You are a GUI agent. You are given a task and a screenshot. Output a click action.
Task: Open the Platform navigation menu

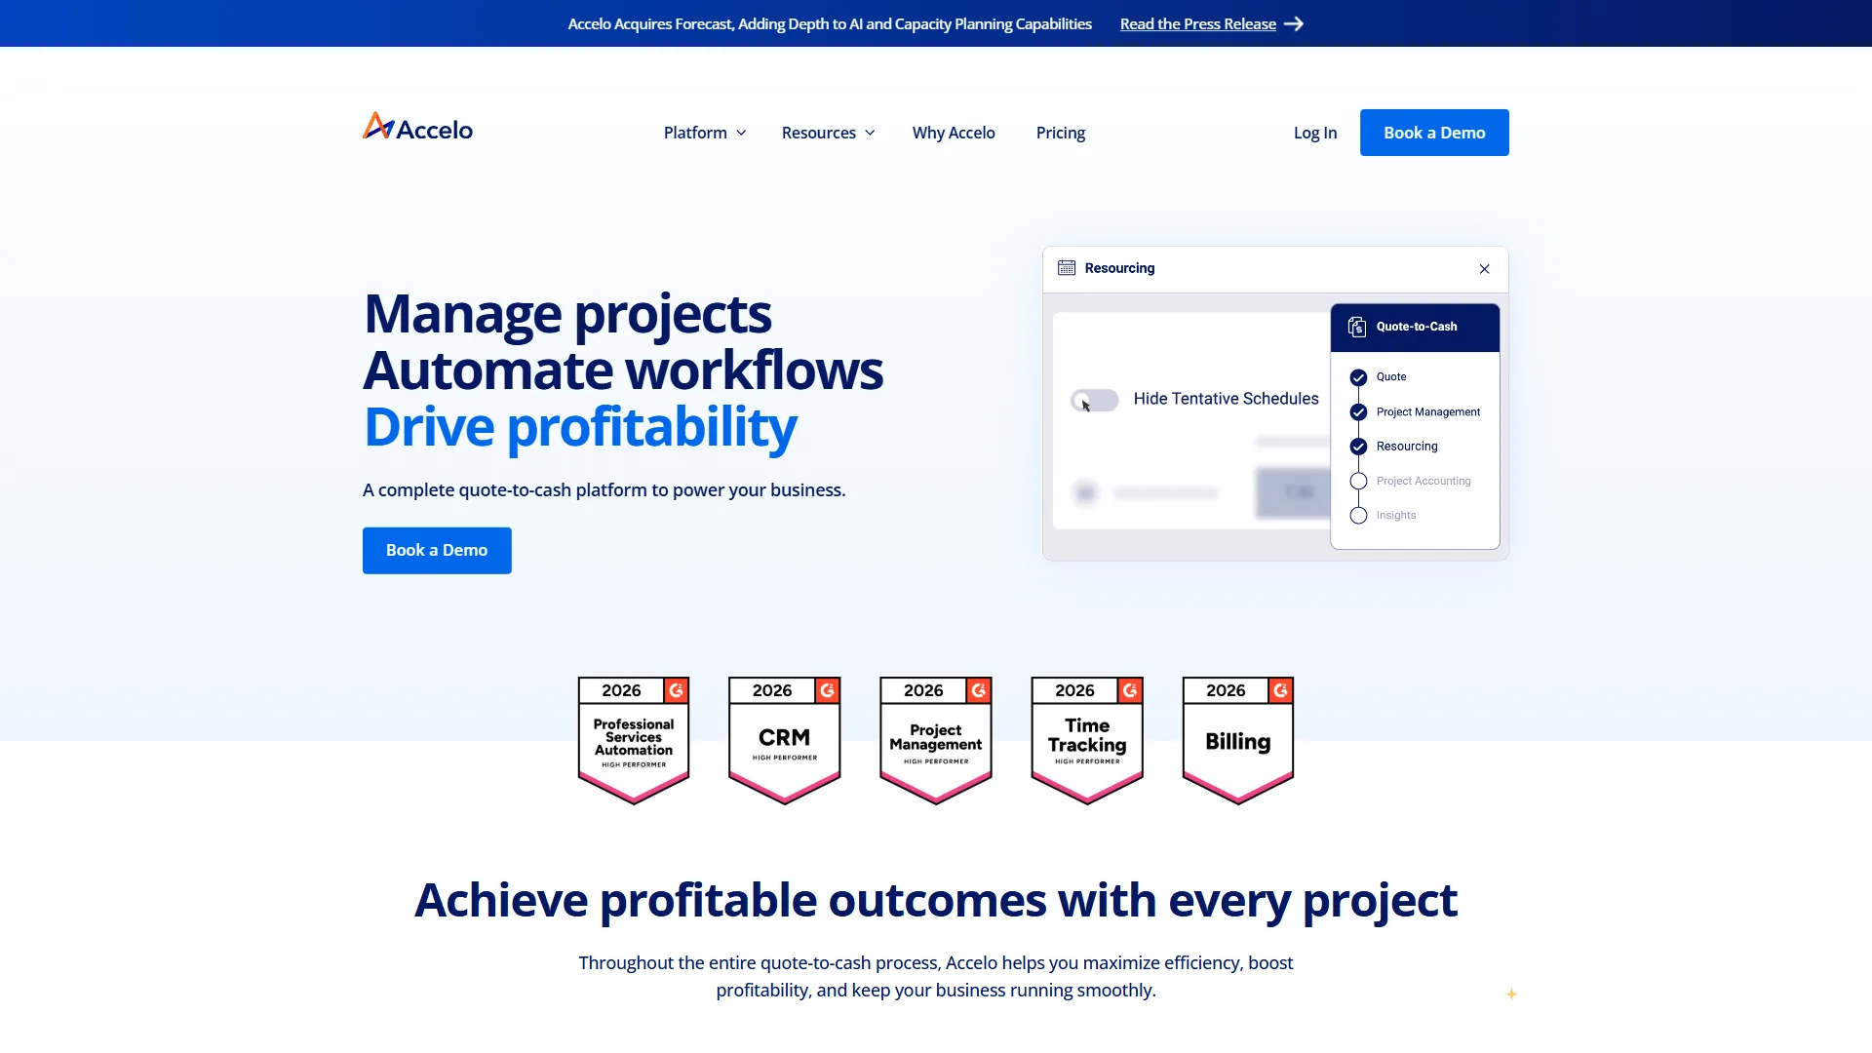705,133
